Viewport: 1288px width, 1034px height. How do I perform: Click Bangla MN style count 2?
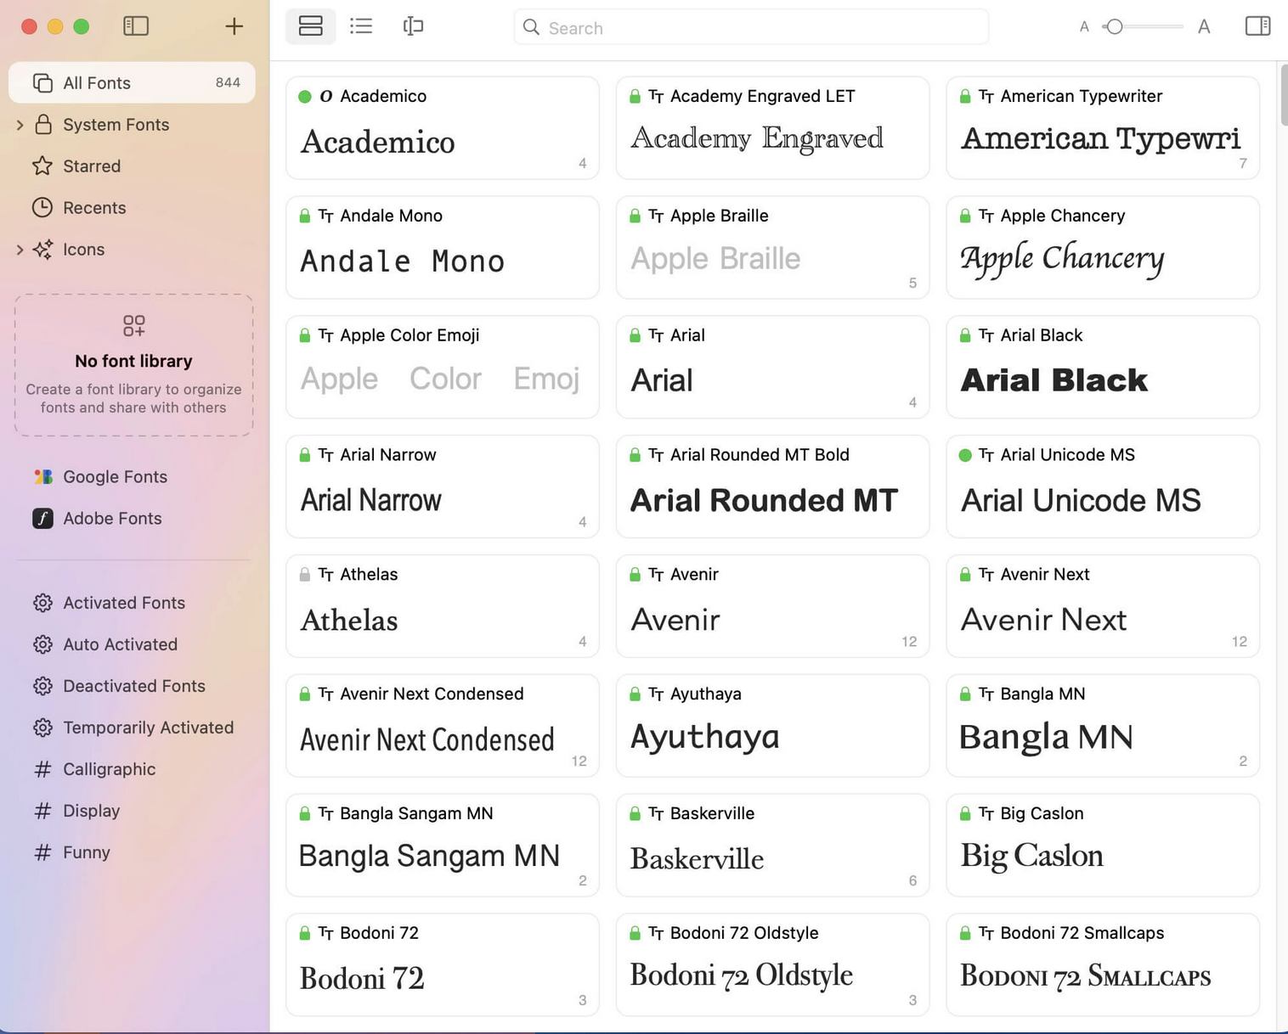point(1243,761)
